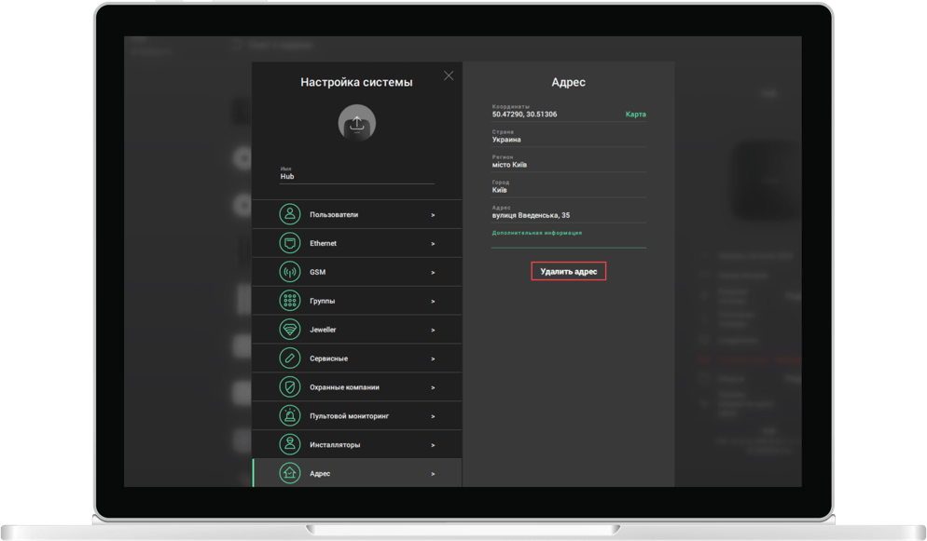
Task: Click the Дополнительная информация input field
Action: point(568,241)
